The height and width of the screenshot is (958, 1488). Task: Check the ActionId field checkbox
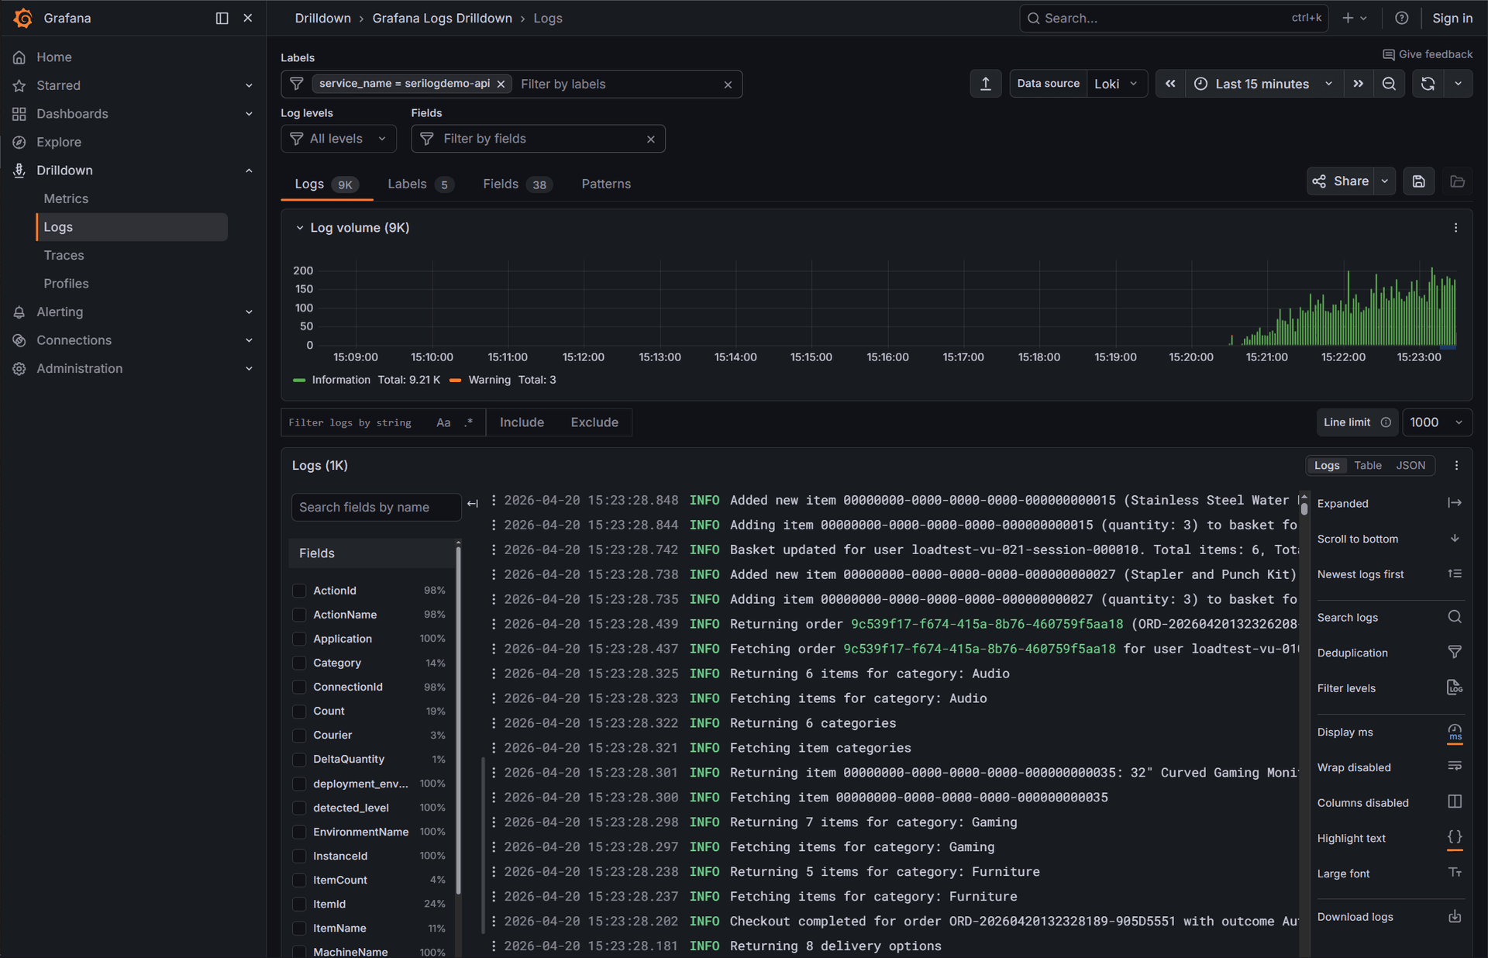(299, 590)
